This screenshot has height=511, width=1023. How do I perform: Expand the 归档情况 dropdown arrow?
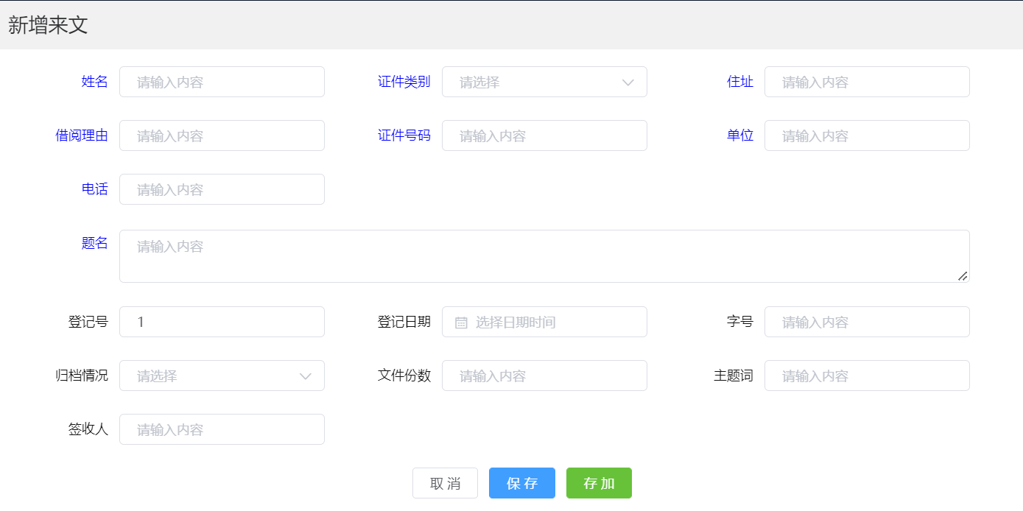click(306, 376)
